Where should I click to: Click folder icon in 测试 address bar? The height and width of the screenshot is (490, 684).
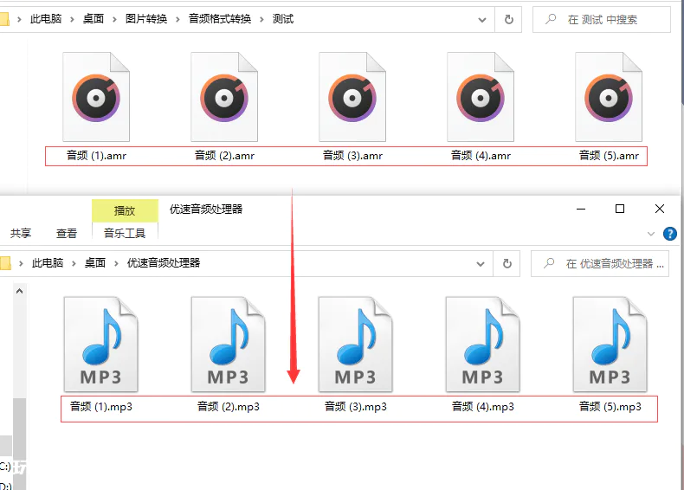[4, 19]
